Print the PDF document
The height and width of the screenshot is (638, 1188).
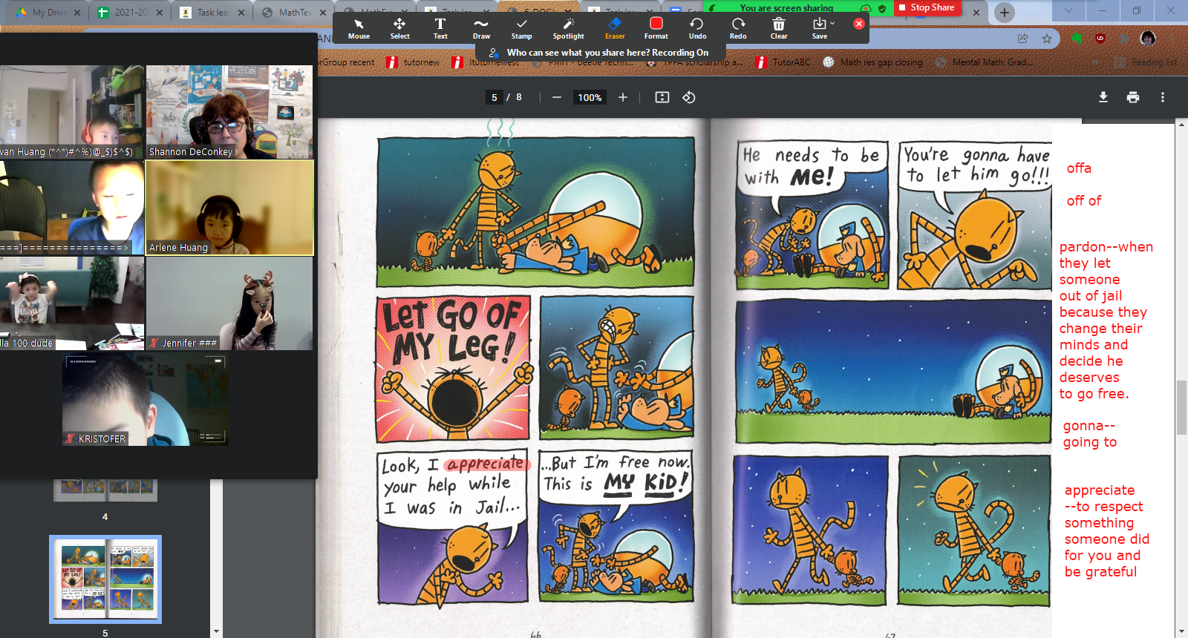click(1133, 97)
